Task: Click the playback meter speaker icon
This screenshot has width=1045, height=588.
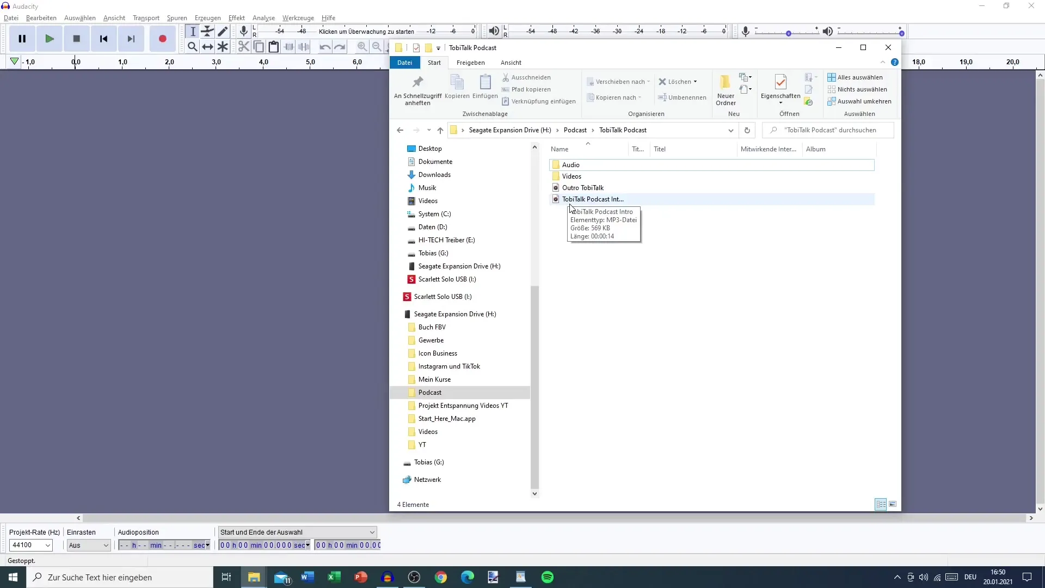Action: tap(494, 31)
